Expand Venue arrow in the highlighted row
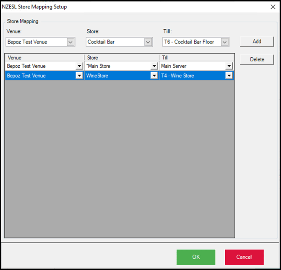The width and height of the screenshot is (281, 270). click(79, 76)
